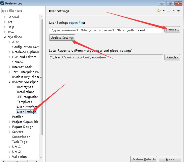Select User Settings tree item

point(26,112)
